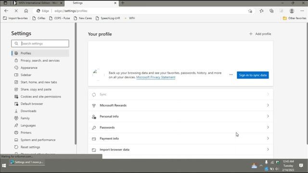This screenshot has height=173, width=308.
Task: Open Other favorites folder
Action: [295, 18]
